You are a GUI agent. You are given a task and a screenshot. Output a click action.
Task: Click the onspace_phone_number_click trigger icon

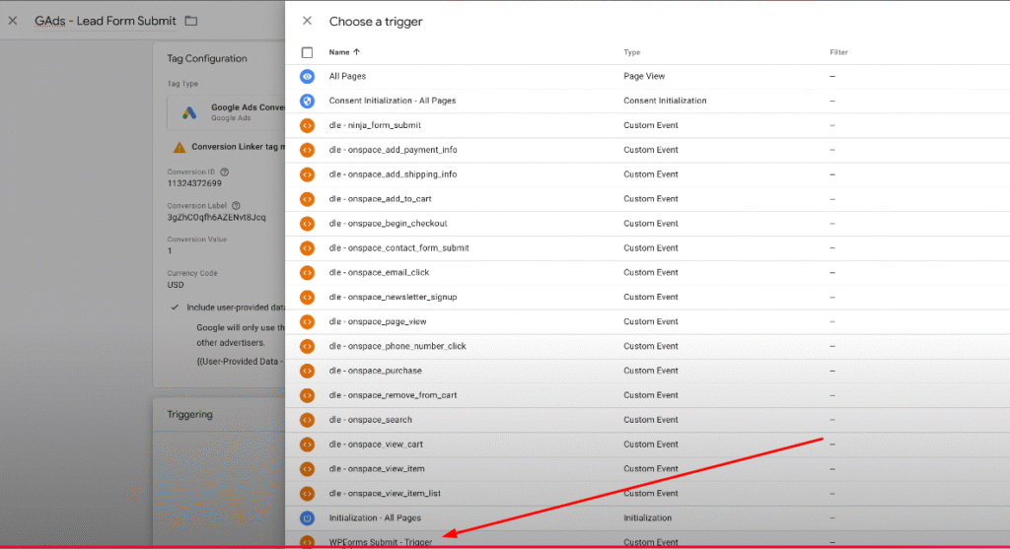click(308, 346)
